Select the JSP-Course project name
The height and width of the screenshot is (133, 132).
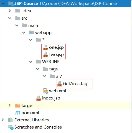[x=26, y=4]
